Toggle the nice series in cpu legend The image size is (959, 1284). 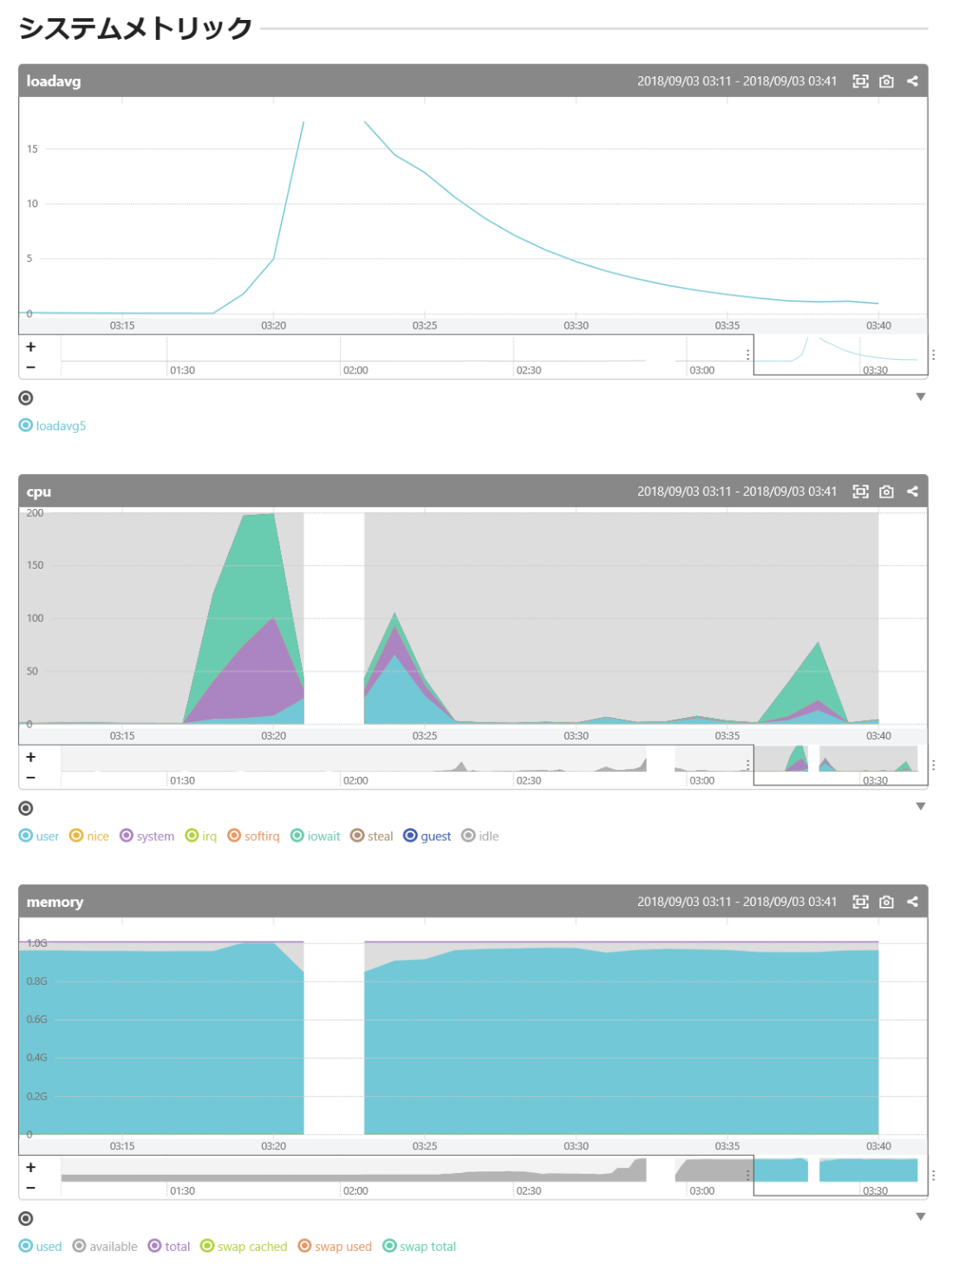click(x=89, y=836)
